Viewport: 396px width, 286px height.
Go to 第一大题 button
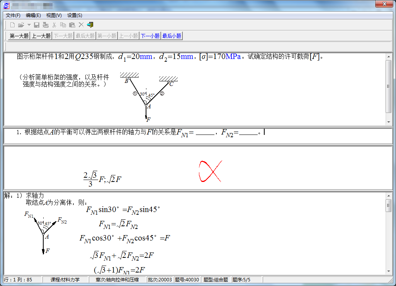pyautogui.click(x=19, y=36)
